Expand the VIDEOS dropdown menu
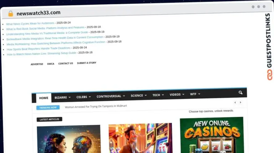Screen dimensions: 274x153 [177, 94]
